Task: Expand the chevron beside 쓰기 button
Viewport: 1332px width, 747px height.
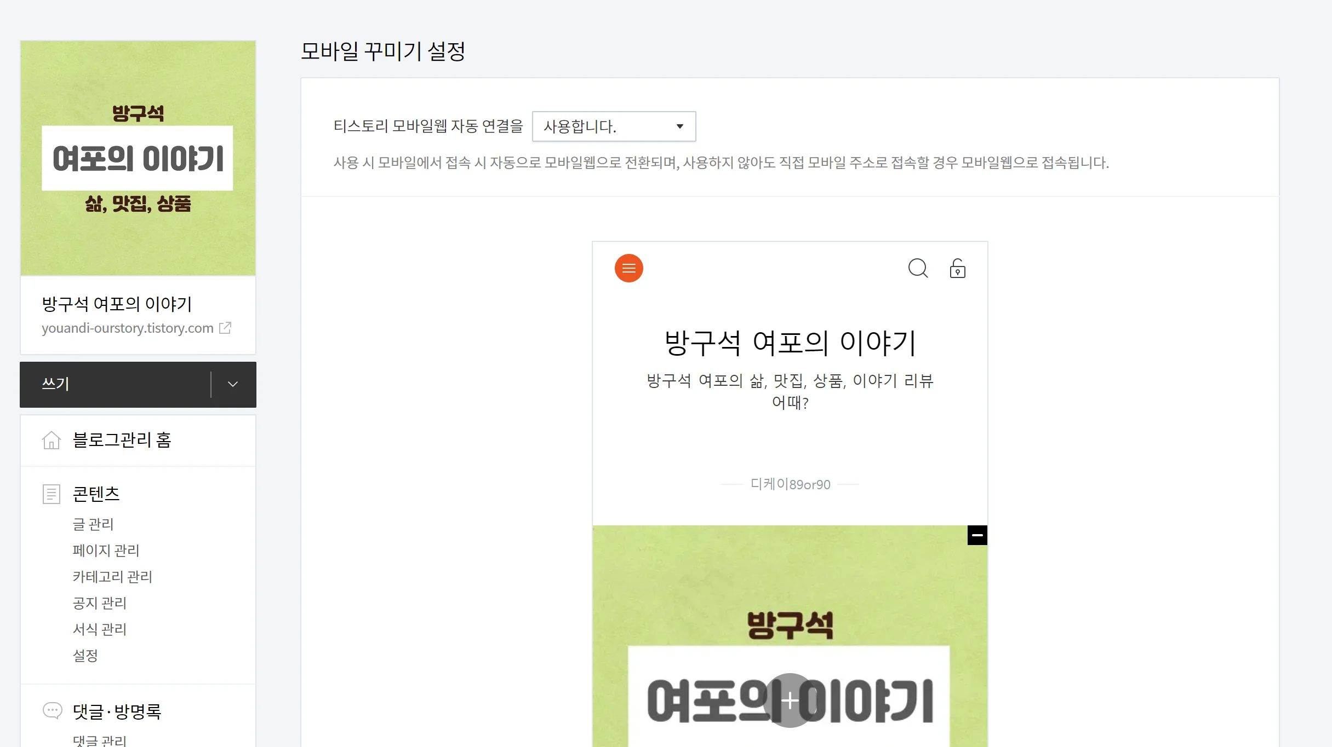Action: tap(233, 384)
